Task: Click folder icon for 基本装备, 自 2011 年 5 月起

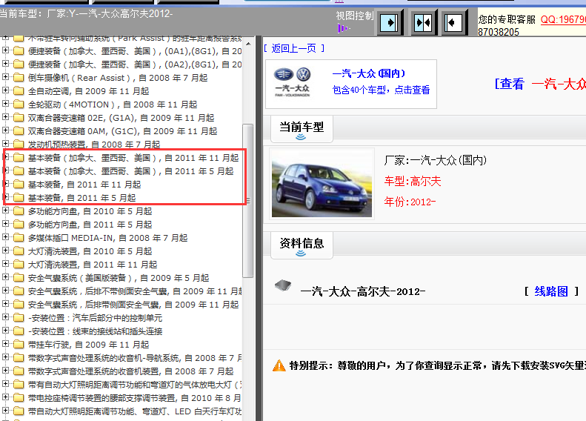Action: pos(19,198)
